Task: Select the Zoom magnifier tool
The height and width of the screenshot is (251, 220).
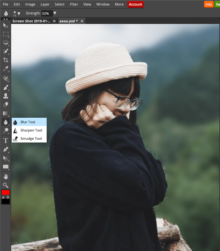Action: tap(5, 185)
